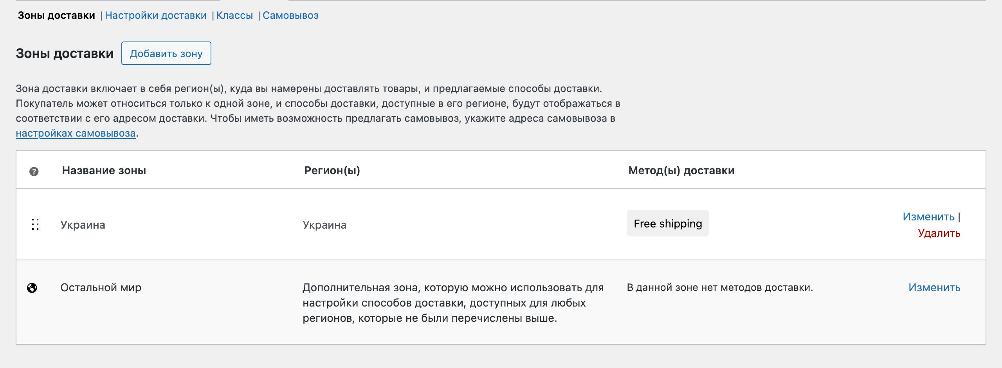Switch to Настройки доставки tab
The width and height of the screenshot is (1002, 368).
pyautogui.click(x=155, y=16)
